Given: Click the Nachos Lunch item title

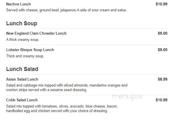Looking at the screenshot, I should [x=18, y=4].
